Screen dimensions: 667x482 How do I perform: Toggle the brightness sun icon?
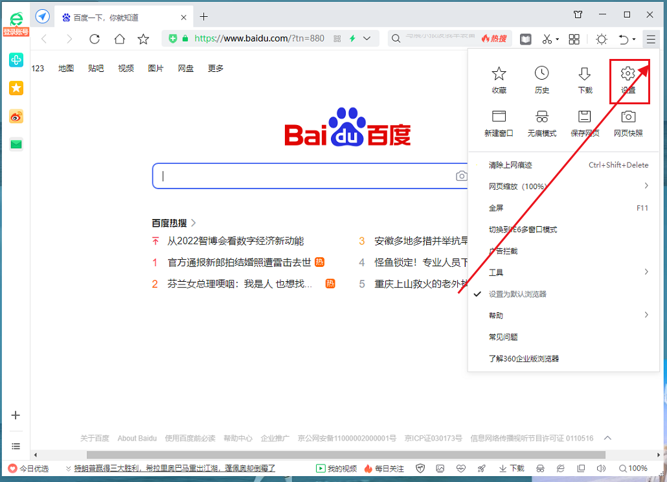click(x=602, y=39)
